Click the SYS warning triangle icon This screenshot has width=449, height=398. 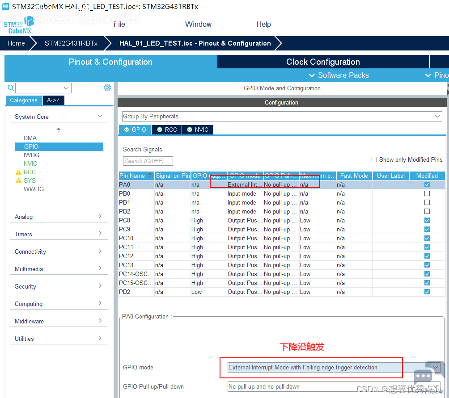point(19,181)
